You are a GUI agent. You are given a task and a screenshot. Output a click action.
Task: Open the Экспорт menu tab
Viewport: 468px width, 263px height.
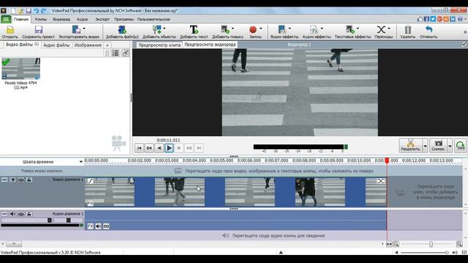tap(102, 19)
